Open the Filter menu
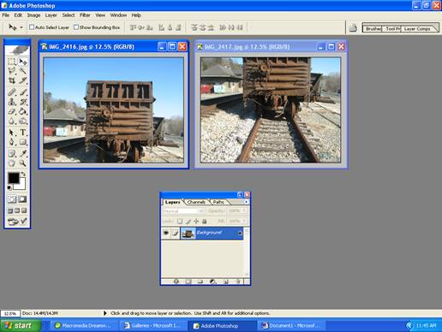Viewport: 442px width, 332px height. (x=85, y=15)
